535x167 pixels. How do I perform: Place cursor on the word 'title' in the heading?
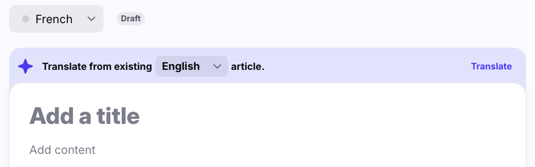click(x=118, y=116)
